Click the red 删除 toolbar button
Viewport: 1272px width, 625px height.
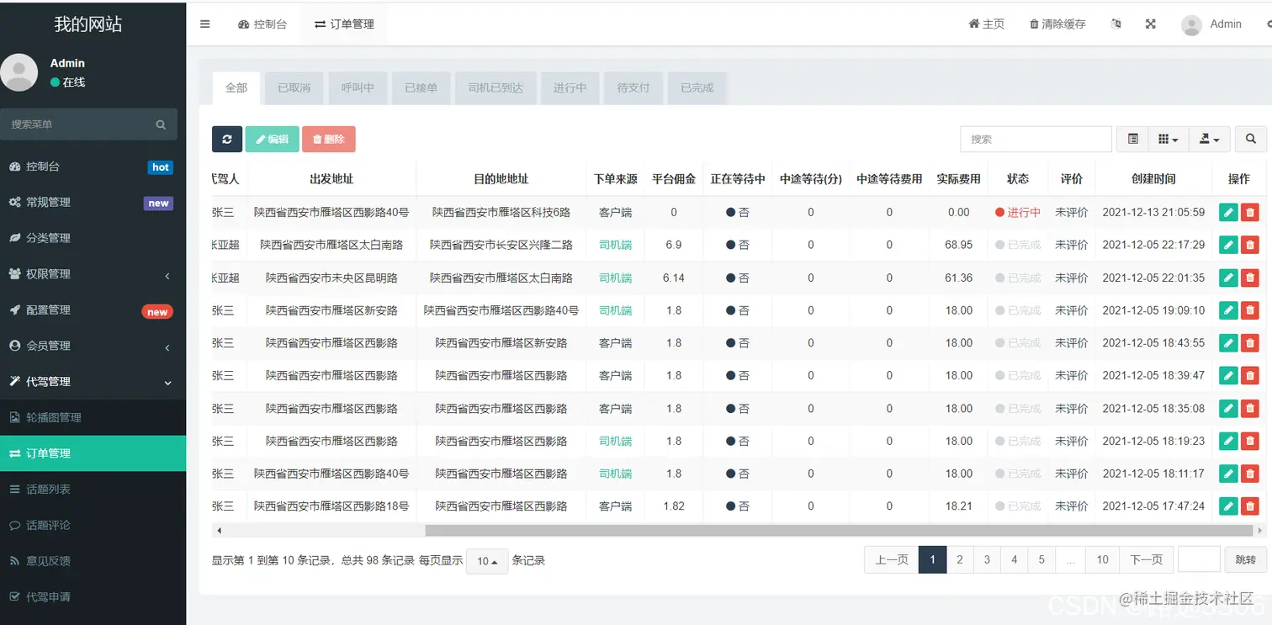click(x=329, y=140)
